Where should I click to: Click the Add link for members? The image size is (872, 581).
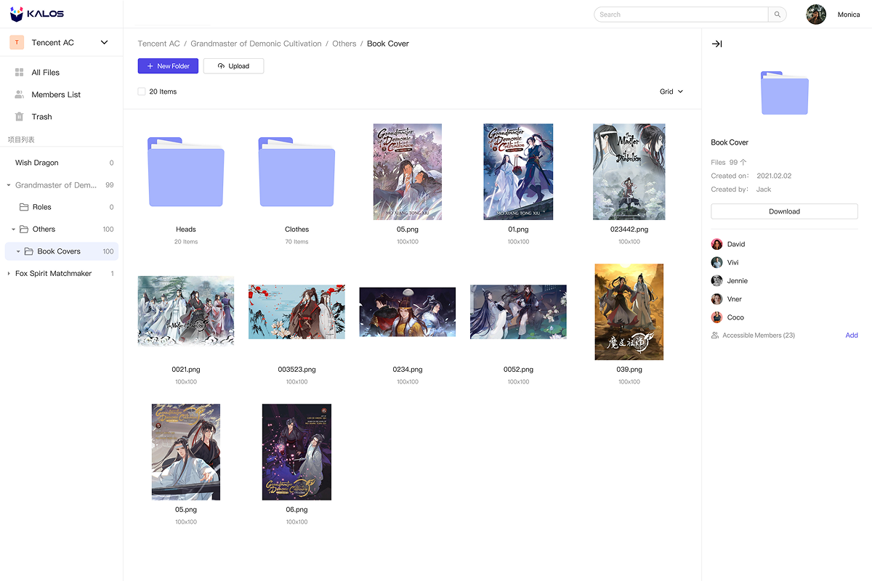(x=851, y=335)
